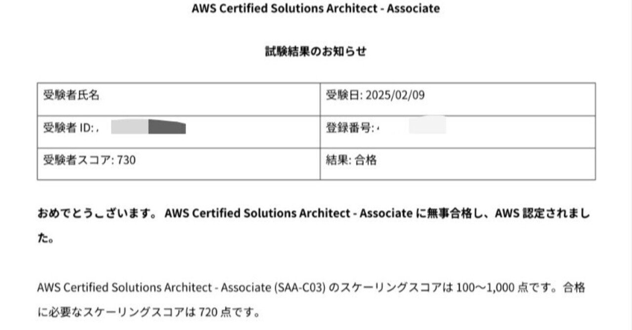The height and width of the screenshot is (330, 632).
Task: Click the score value 730
Action: (126, 160)
